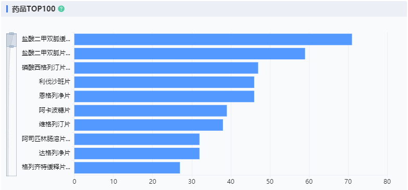Click the 达格列净片 axis label

click(54, 154)
